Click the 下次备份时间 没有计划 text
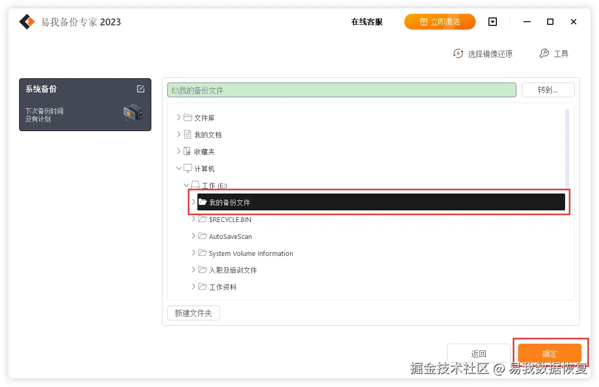 click(44, 115)
